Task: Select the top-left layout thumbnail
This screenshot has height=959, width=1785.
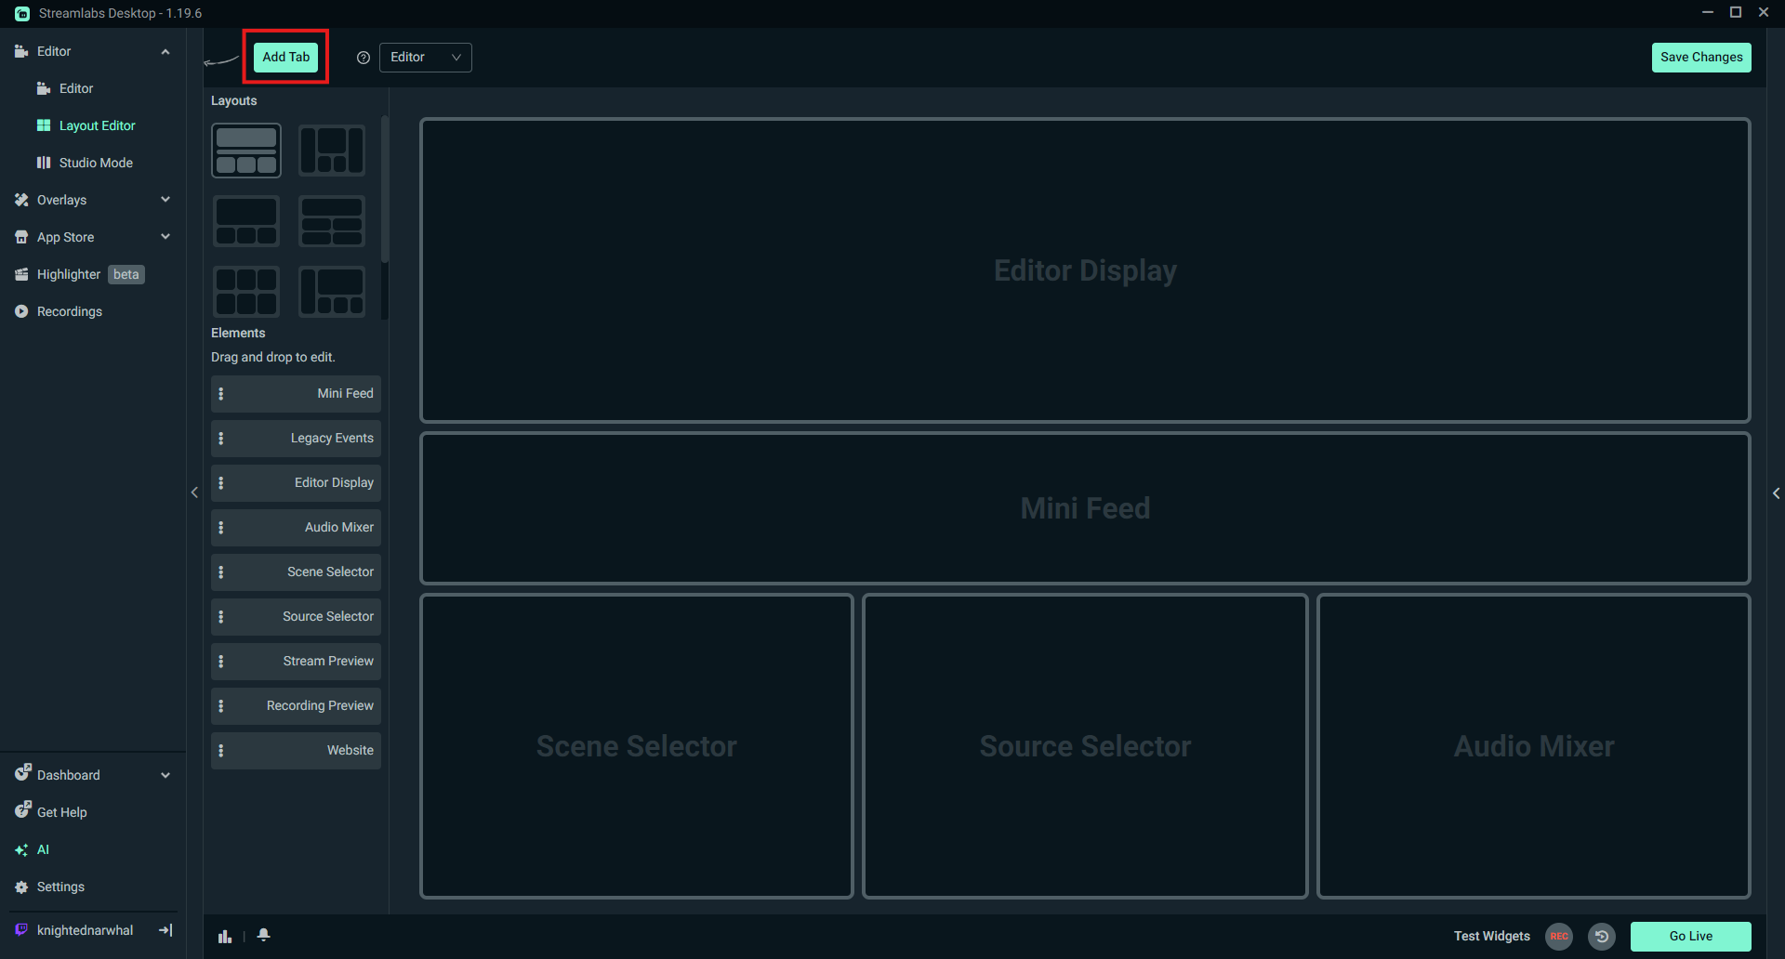Action: 245,150
